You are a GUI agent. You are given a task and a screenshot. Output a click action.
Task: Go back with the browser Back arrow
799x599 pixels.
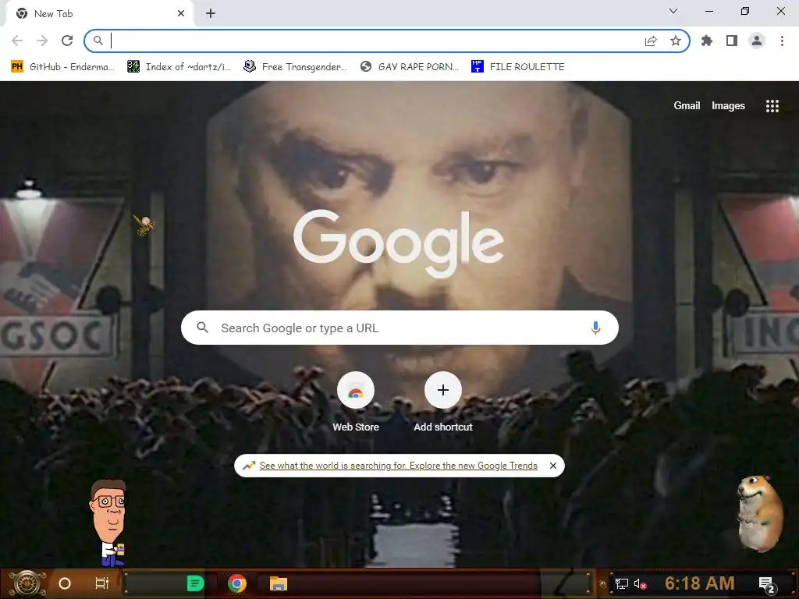[17, 41]
